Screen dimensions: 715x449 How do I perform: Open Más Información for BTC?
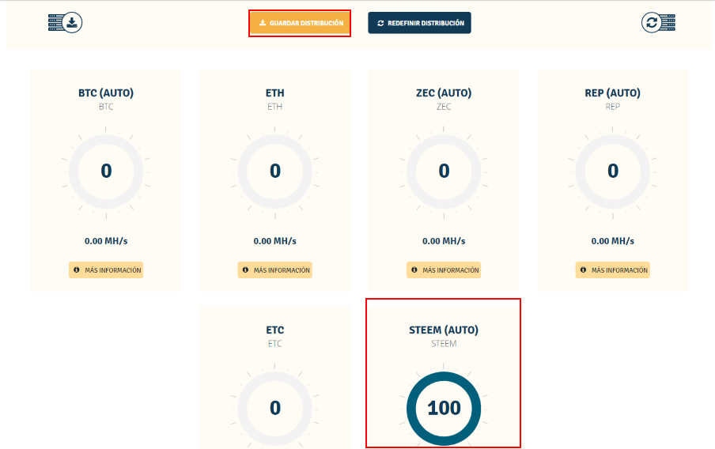(106, 270)
